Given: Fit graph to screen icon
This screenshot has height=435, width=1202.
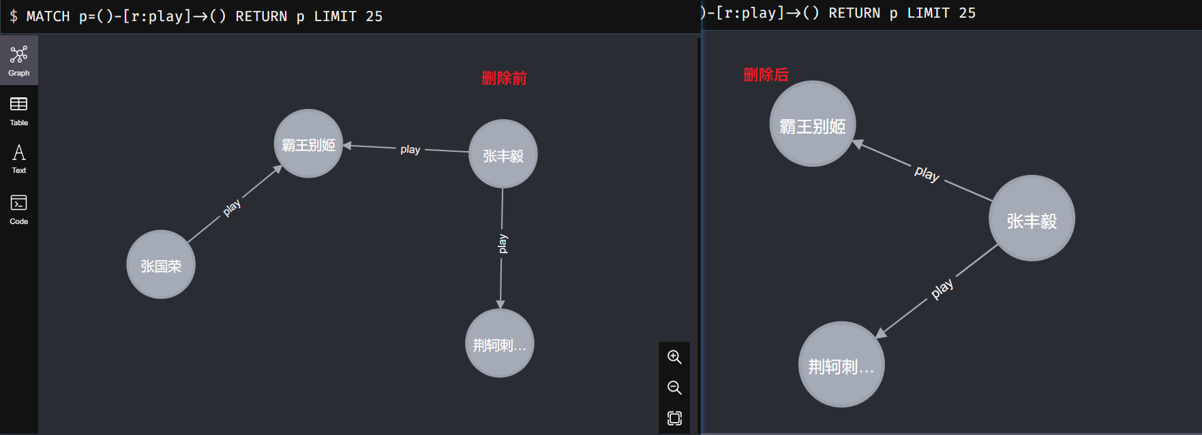Looking at the screenshot, I should [674, 418].
